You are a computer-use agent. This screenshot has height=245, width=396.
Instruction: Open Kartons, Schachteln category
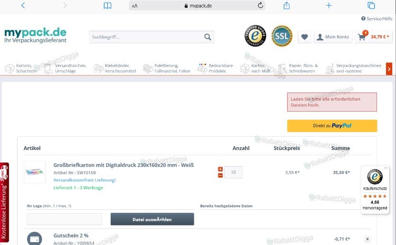(x=21, y=68)
